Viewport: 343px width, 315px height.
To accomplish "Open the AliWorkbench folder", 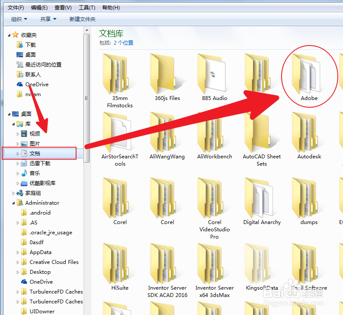I will [214, 136].
